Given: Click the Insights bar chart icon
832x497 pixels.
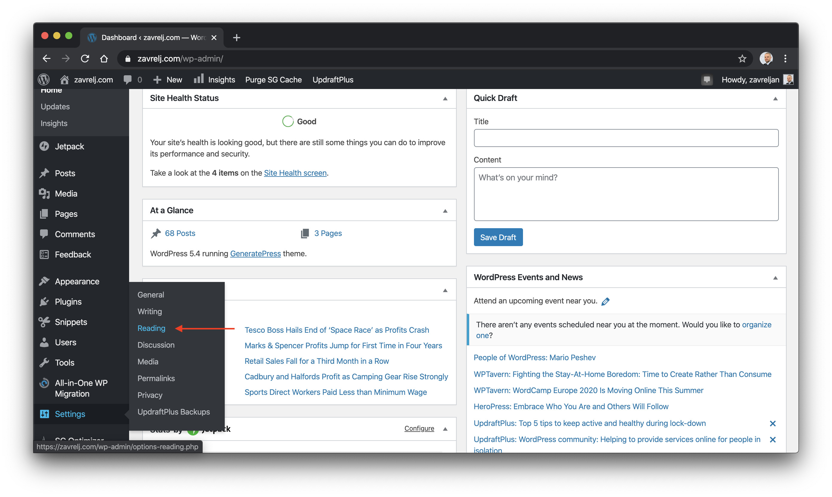Looking at the screenshot, I should click(x=198, y=79).
